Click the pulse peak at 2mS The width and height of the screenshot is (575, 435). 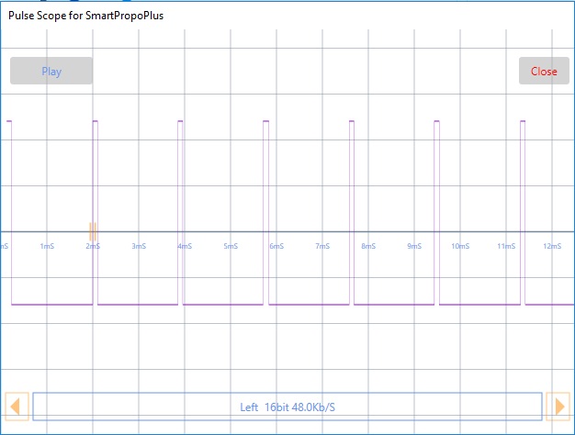pyautogui.click(x=95, y=121)
